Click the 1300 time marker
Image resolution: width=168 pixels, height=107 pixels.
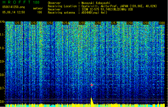coord(162,23)
